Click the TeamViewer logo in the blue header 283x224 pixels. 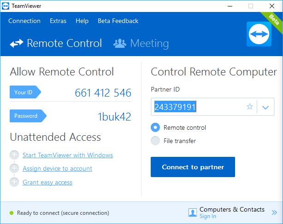(x=259, y=34)
